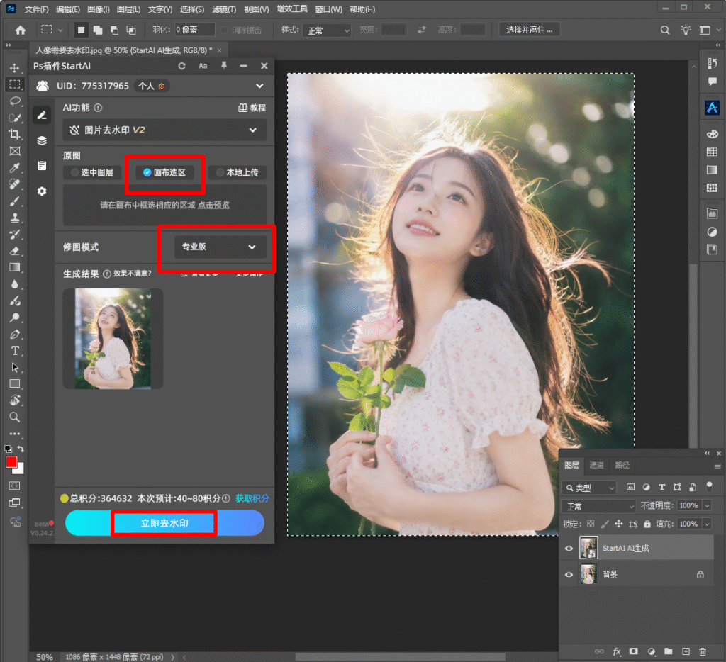This screenshot has height=662, width=726.
Task: Open StartAI settings gear icon
Action: tap(42, 191)
